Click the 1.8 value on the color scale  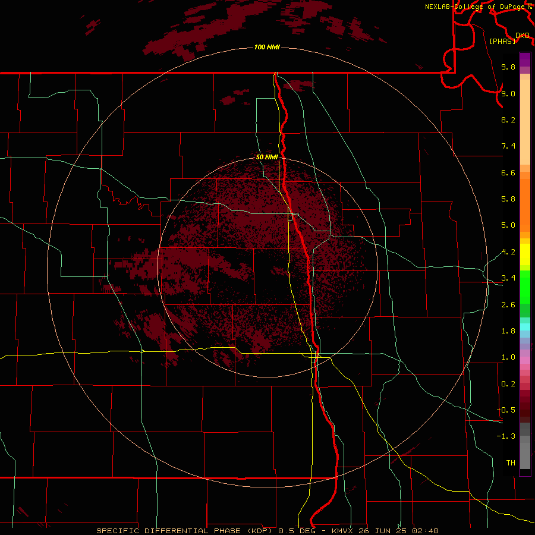[x=508, y=331]
